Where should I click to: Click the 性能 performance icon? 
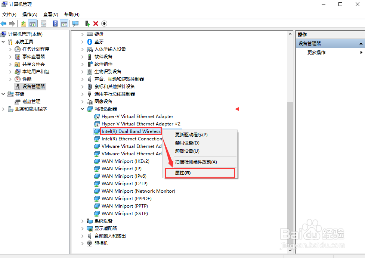pos(18,79)
